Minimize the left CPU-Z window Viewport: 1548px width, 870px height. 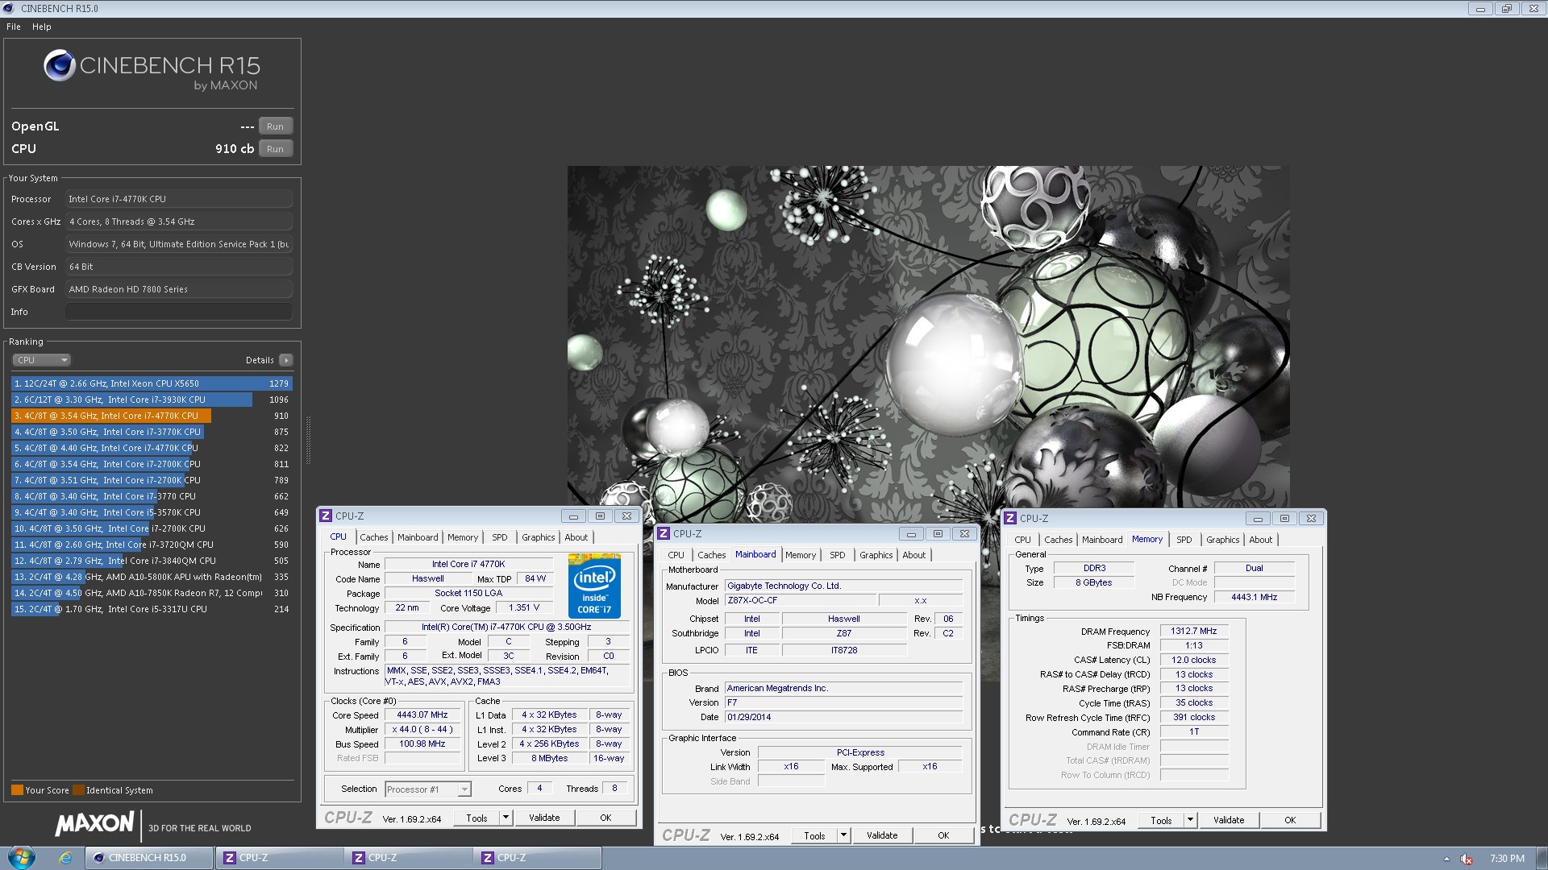click(573, 516)
